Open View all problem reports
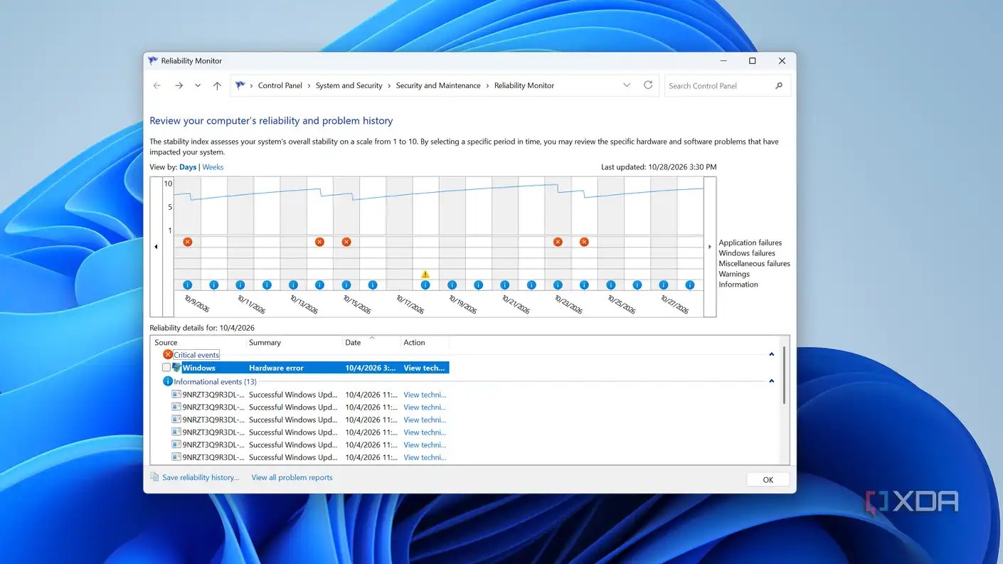 [292, 477]
